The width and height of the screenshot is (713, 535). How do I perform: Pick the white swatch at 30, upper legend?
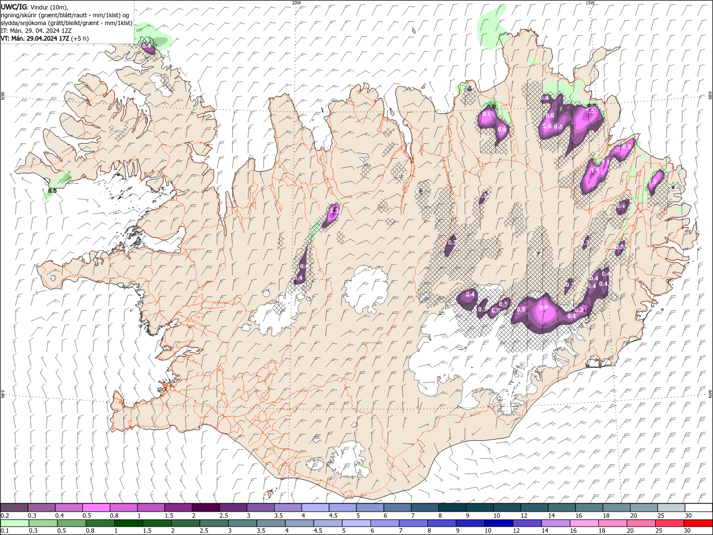tap(698, 508)
